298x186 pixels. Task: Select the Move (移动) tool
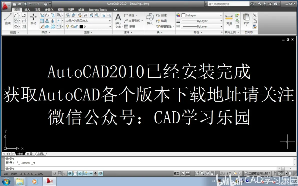click(x=33, y=19)
